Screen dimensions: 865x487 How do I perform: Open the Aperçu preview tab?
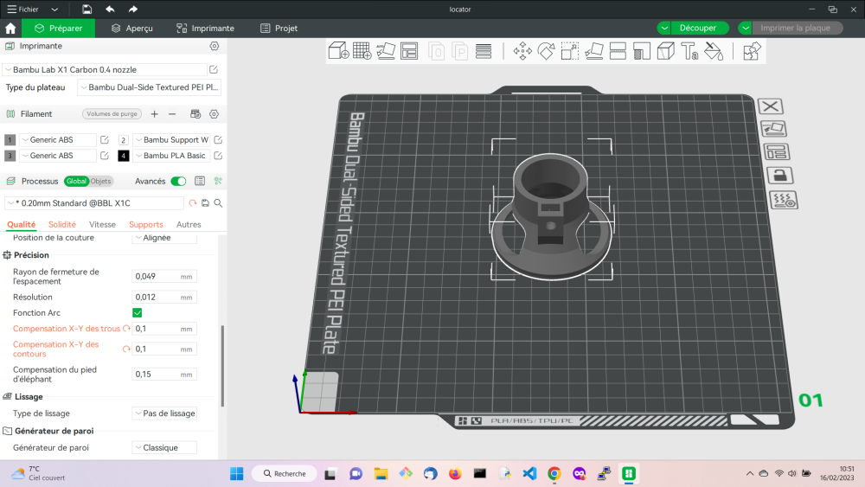[131, 28]
